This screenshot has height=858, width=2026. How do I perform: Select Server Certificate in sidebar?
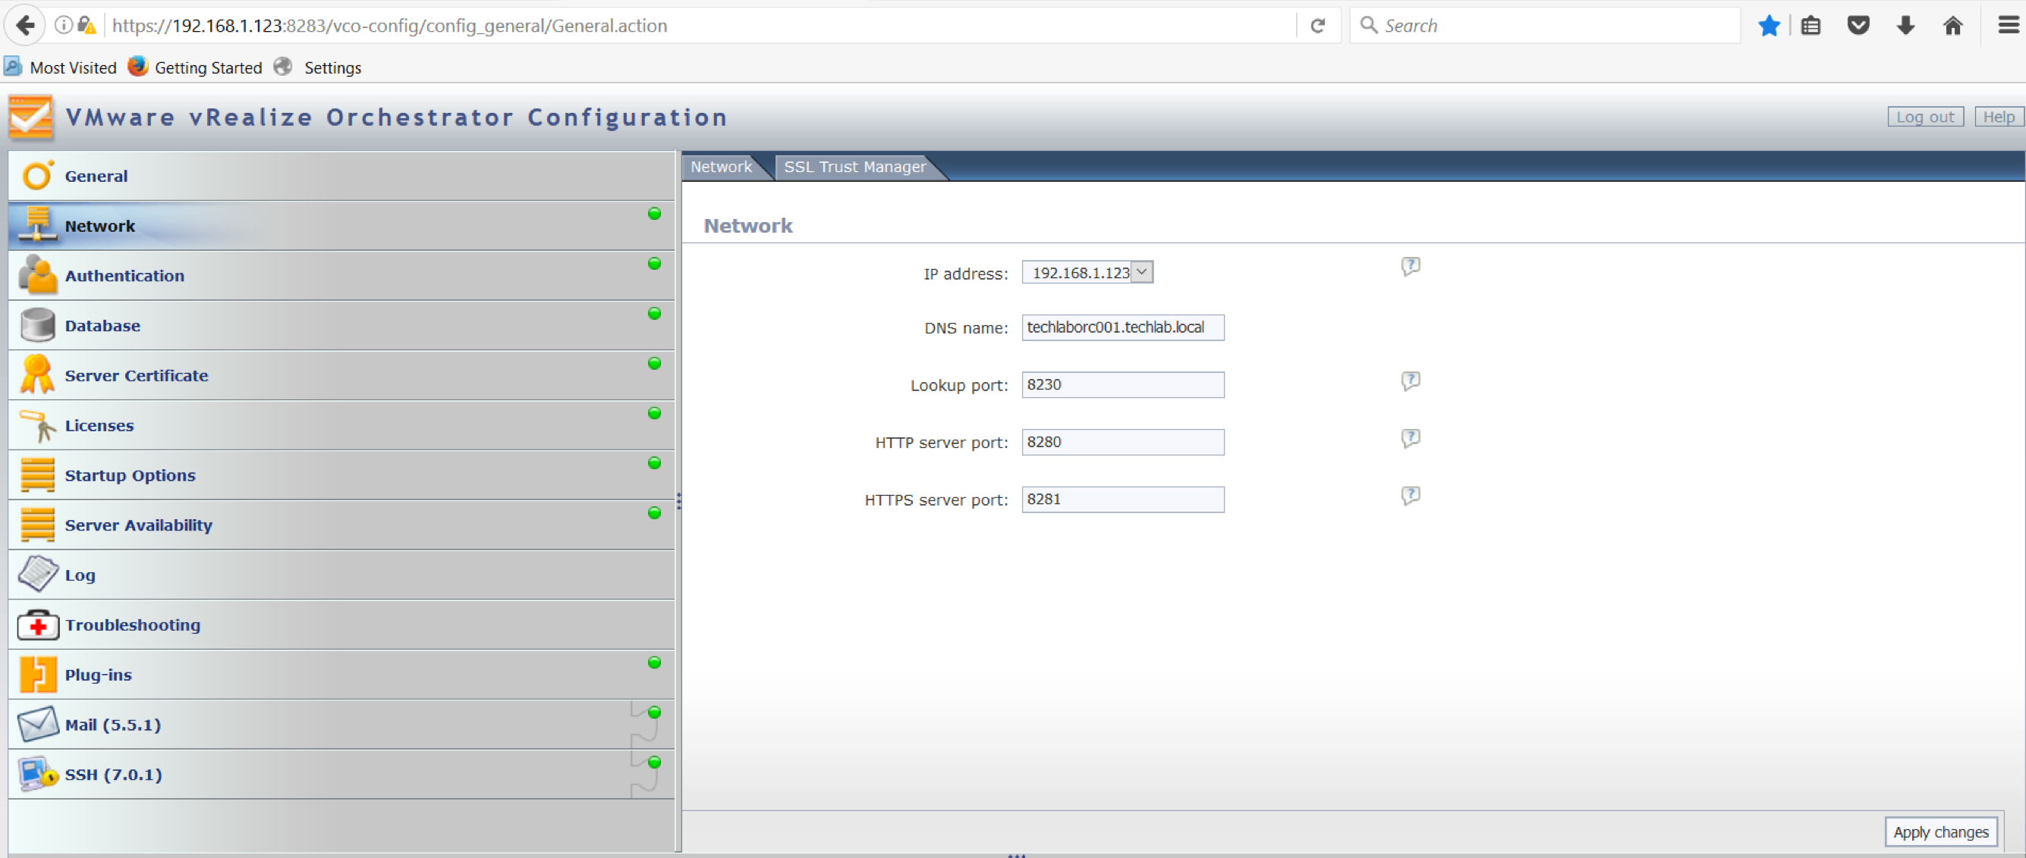(341, 376)
